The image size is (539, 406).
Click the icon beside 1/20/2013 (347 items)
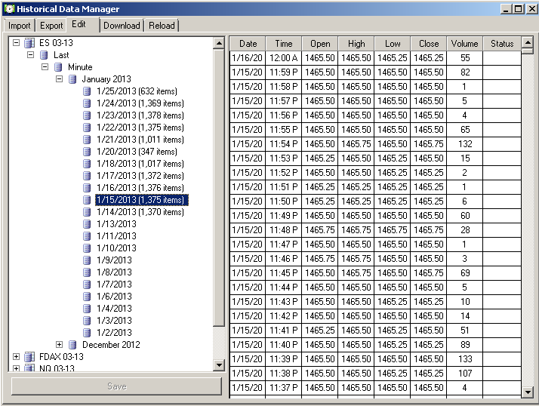click(x=88, y=151)
